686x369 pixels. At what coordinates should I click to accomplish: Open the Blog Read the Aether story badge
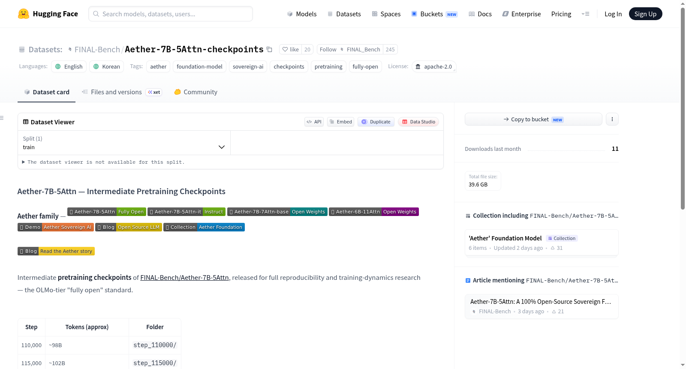coord(56,251)
